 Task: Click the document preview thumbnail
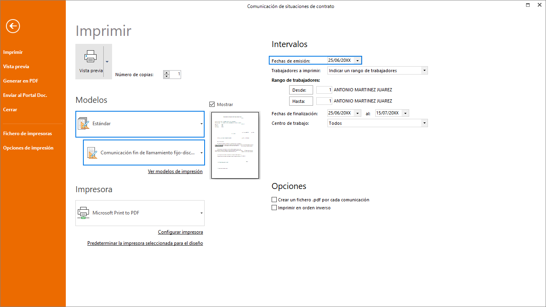(x=235, y=145)
